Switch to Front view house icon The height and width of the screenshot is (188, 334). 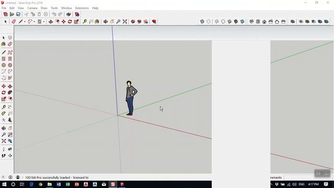tap(265, 21)
